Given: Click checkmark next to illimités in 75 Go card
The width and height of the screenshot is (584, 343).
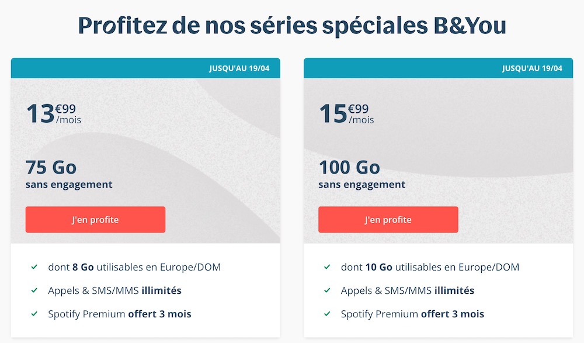Looking at the screenshot, I should pyautogui.click(x=34, y=290).
